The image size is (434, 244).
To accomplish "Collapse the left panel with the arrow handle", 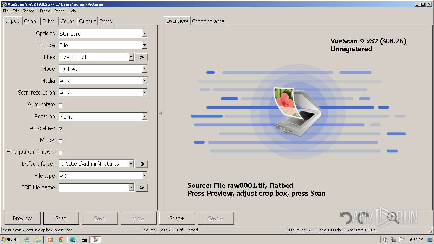I will click(x=160, y=113).
